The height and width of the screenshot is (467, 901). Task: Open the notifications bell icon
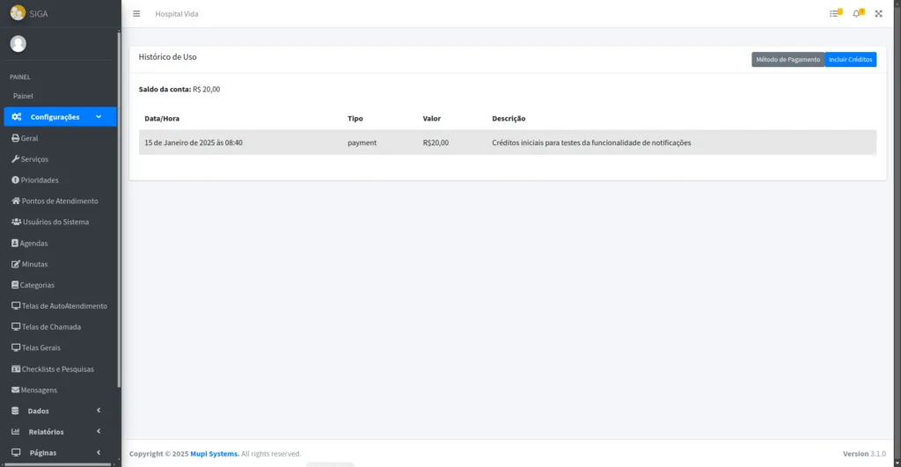pyautogui.click(x=857, y=14)
